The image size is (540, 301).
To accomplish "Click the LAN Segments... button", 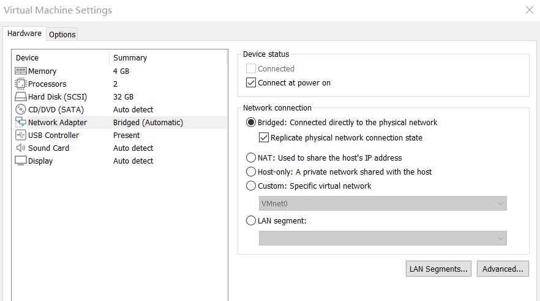I will click(439, 269).
